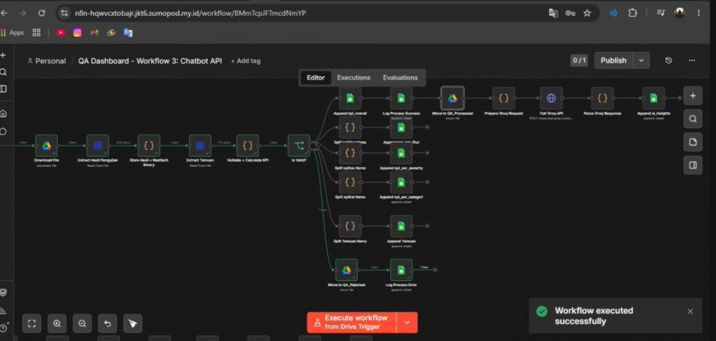Open Chrome's three-dot menu
The image size is (716, 341).
click(698, 13)
